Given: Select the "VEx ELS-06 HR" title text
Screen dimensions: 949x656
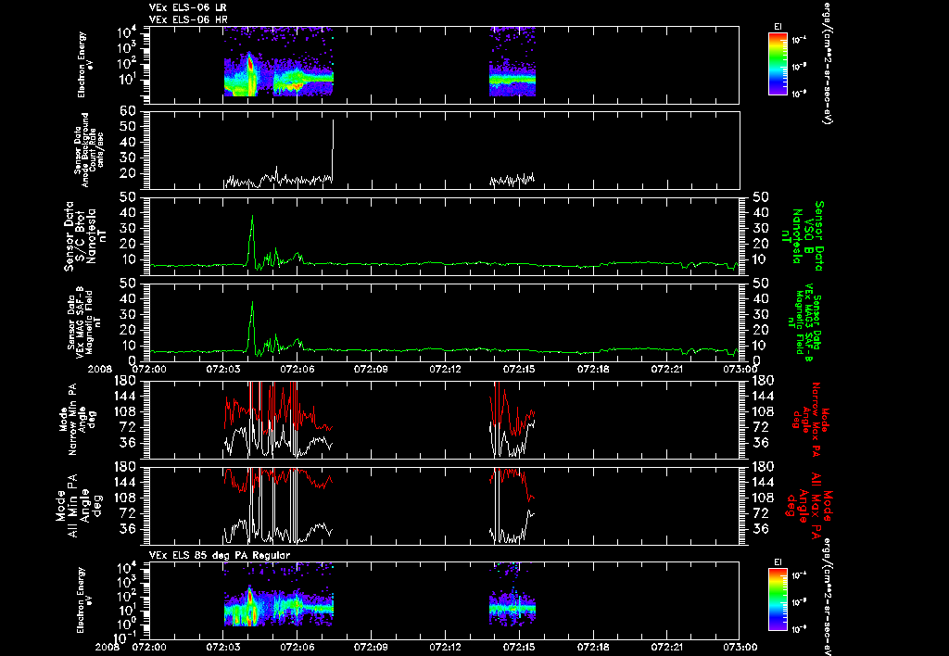Looking at the screenshot, I should (x=188, y=19).
